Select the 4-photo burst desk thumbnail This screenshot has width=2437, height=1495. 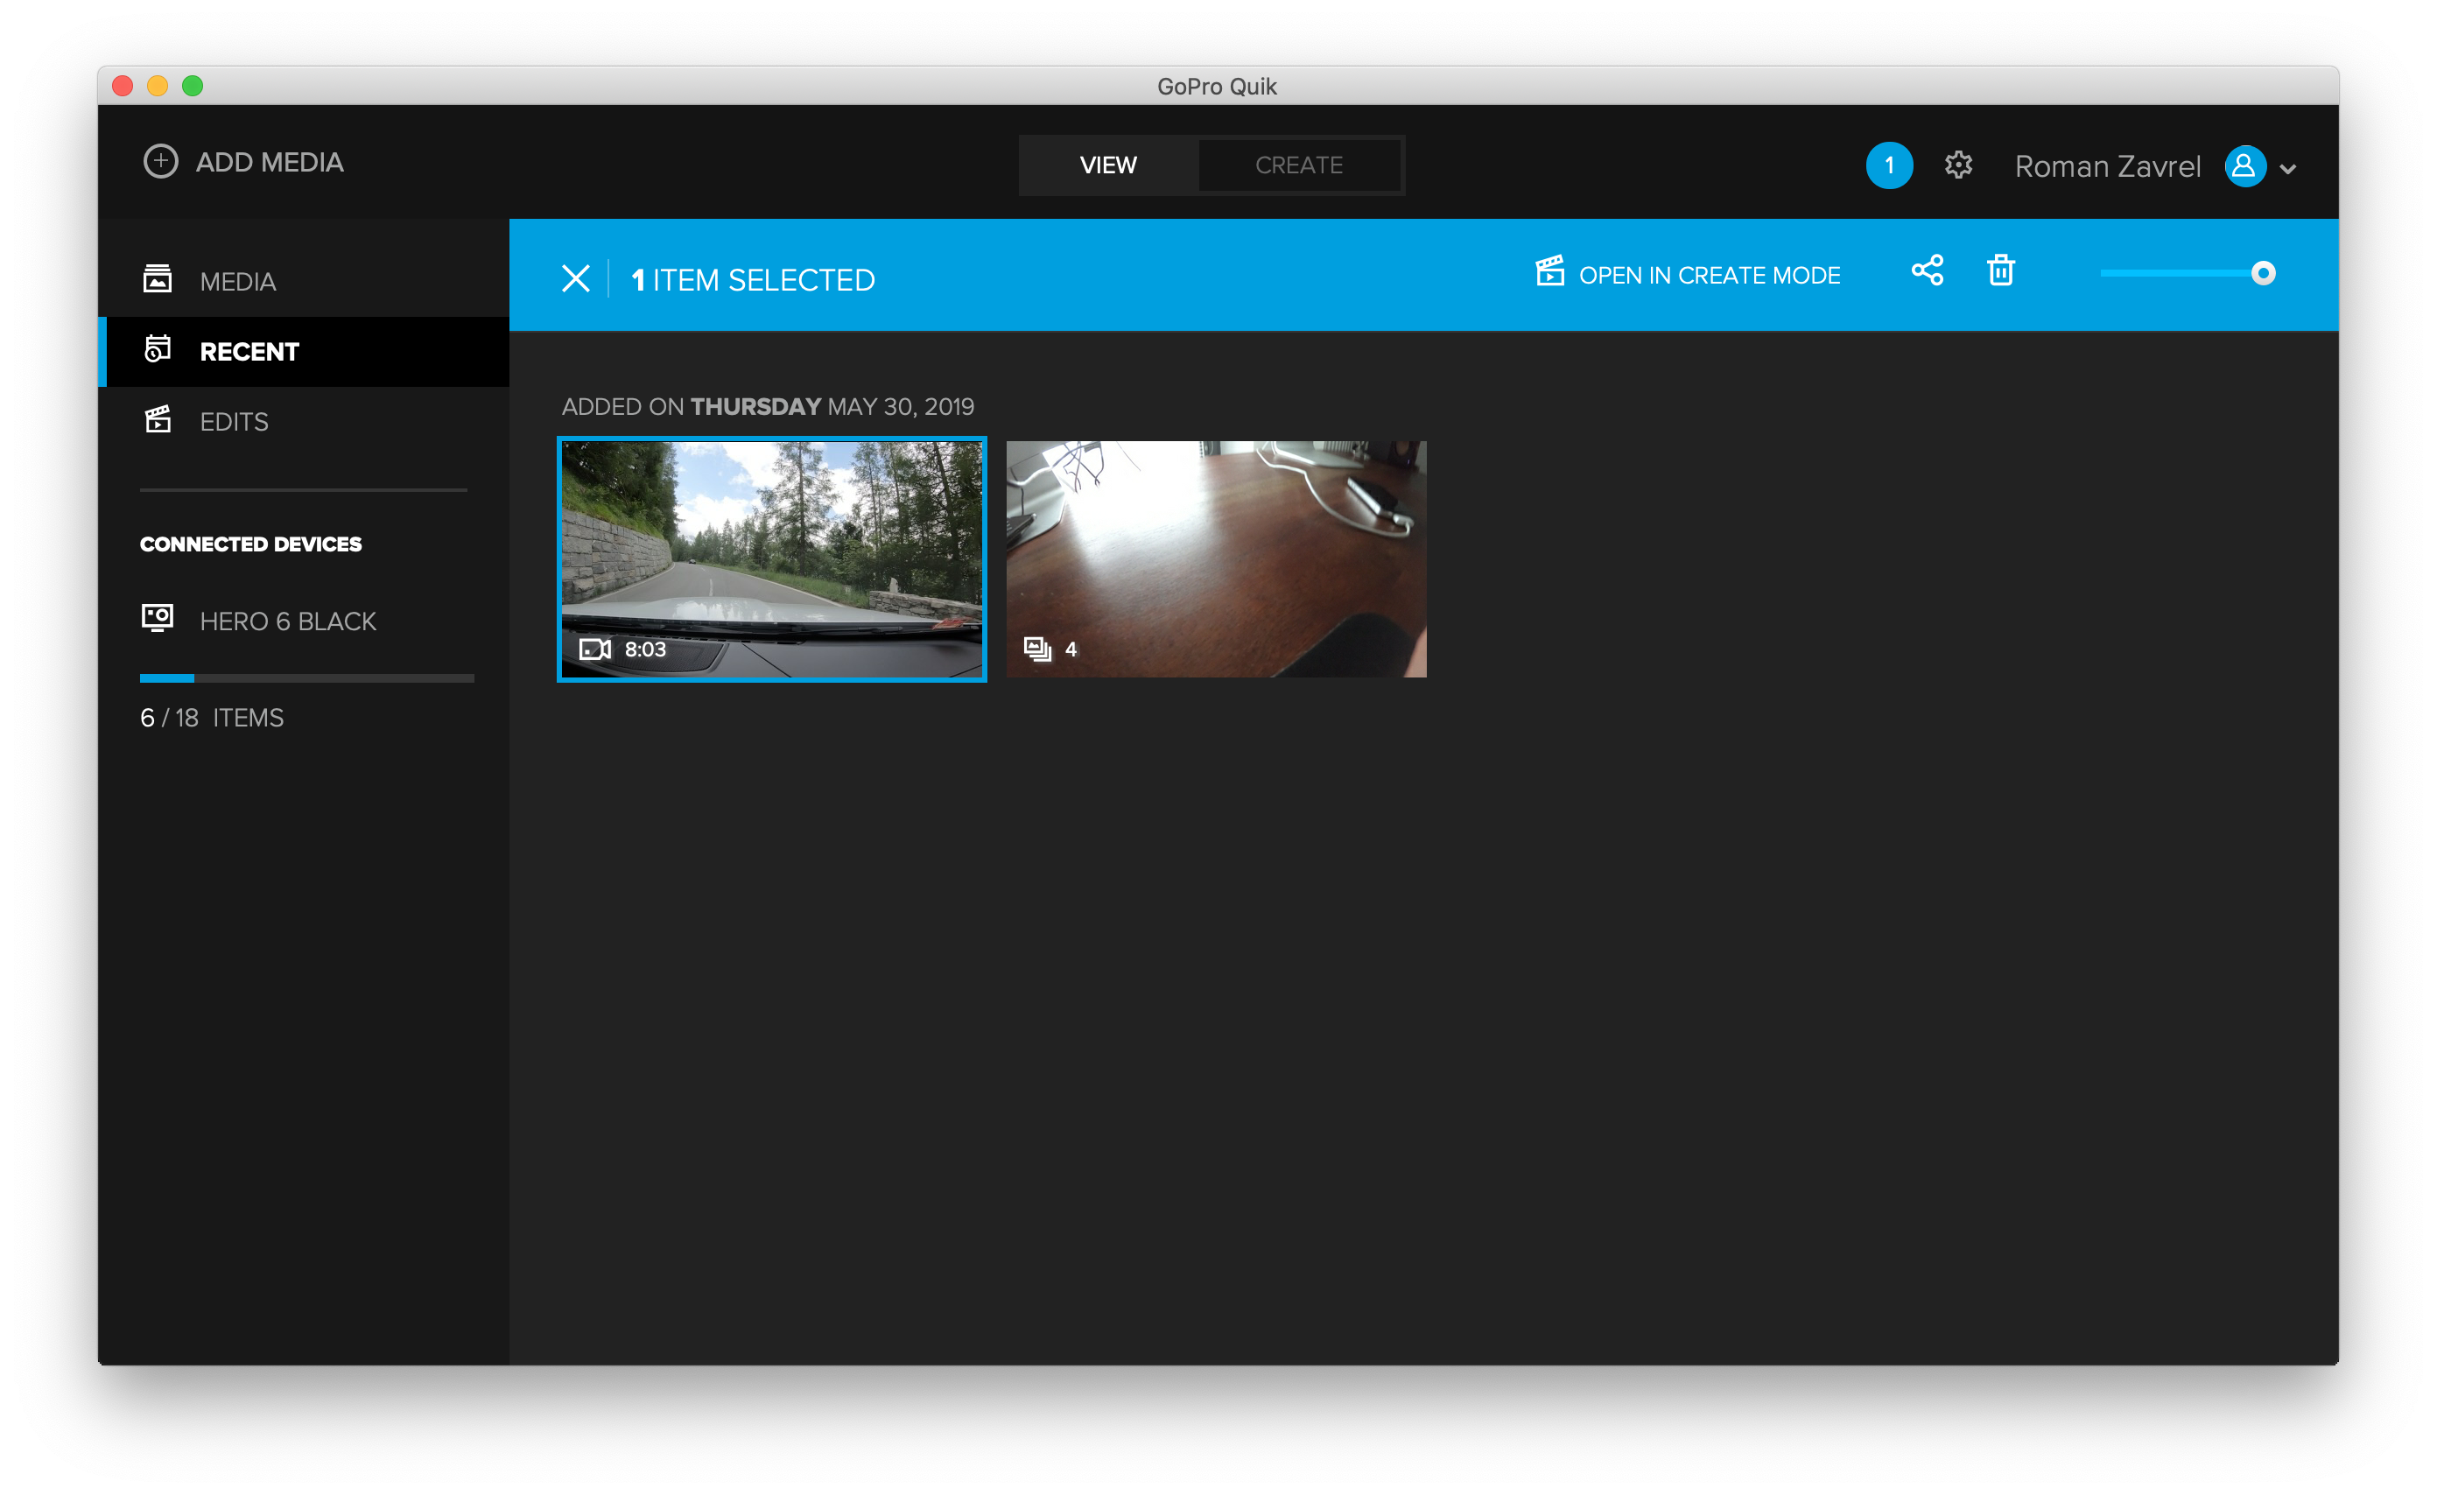point(1216,558)
